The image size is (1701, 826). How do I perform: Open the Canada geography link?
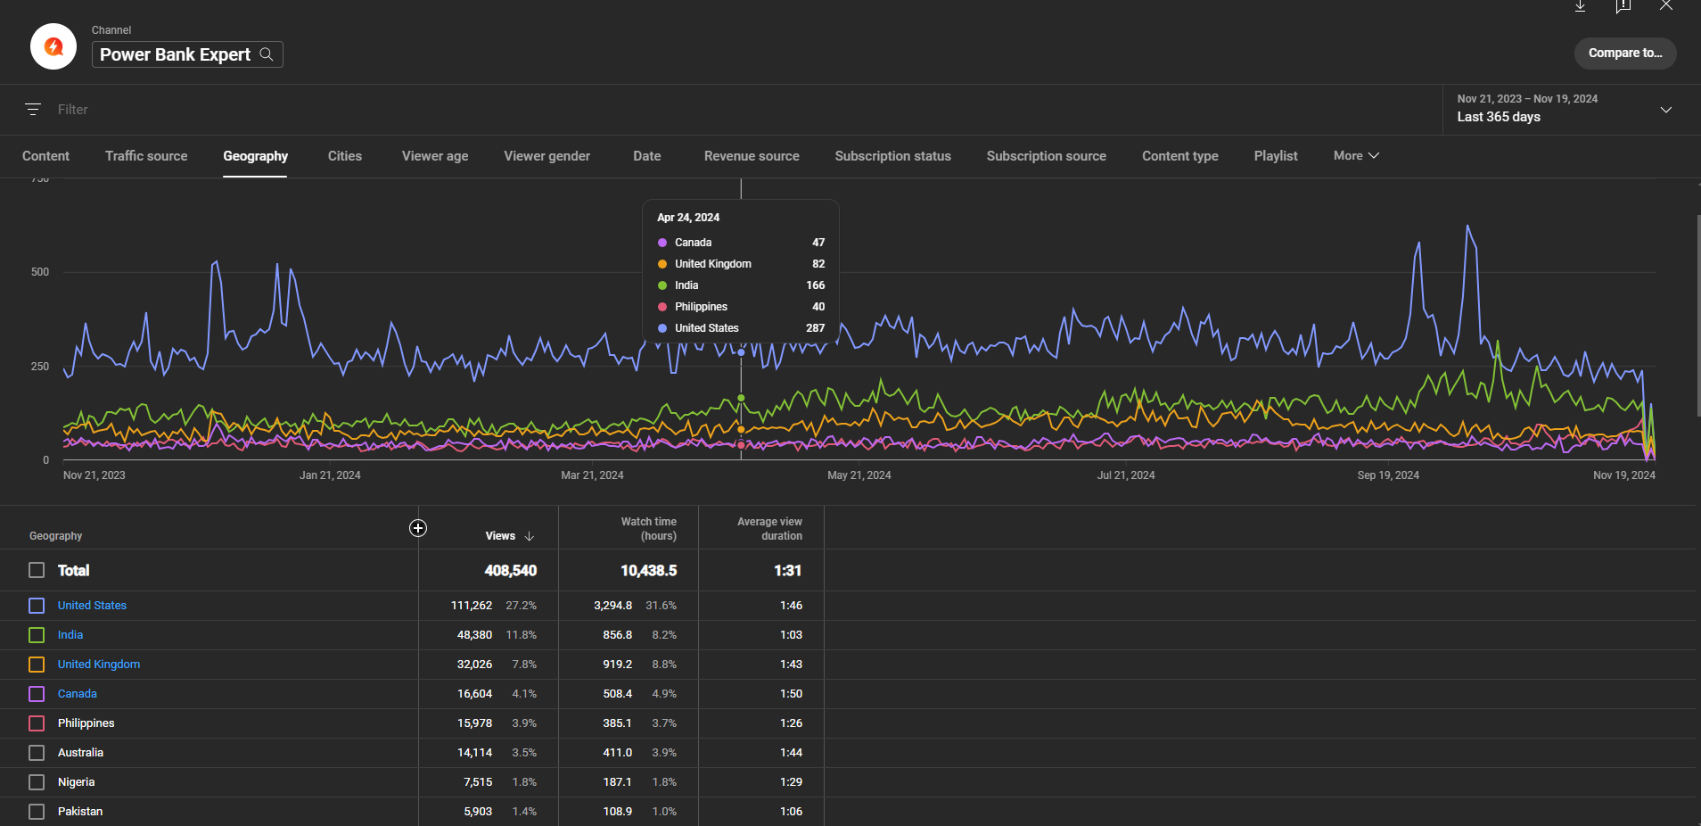[x=78, y=694]
